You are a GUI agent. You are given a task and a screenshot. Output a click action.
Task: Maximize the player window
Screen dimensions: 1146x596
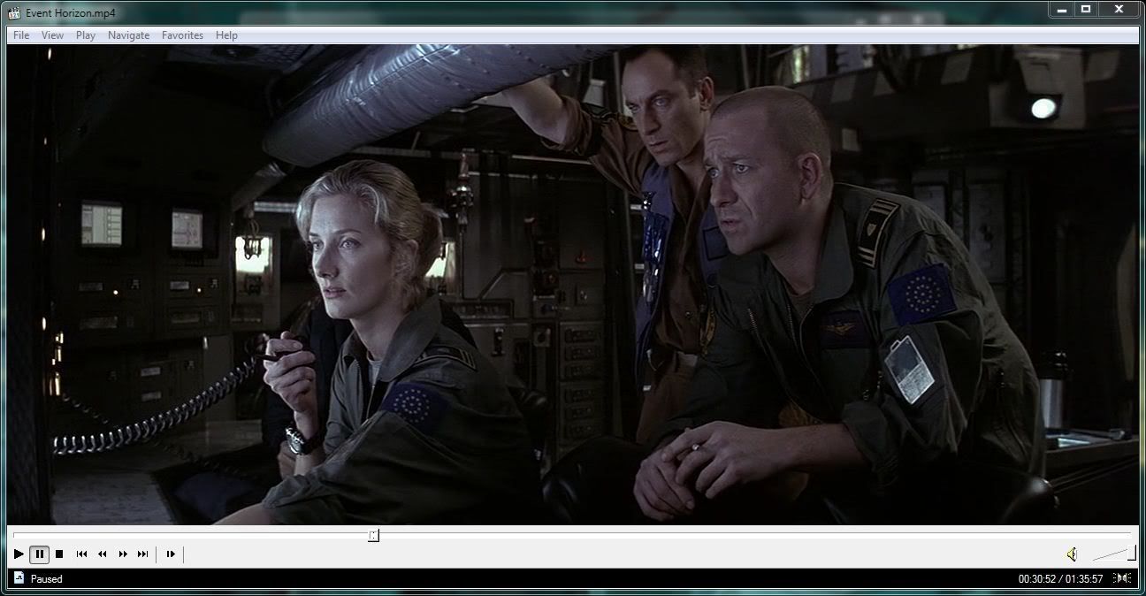1086,9
